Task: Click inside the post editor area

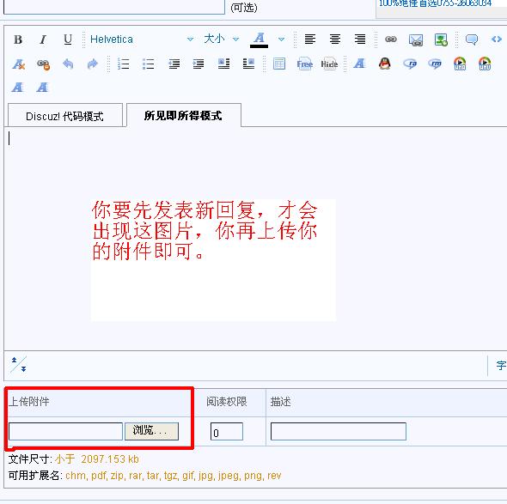Action: (x=255, y=239)
